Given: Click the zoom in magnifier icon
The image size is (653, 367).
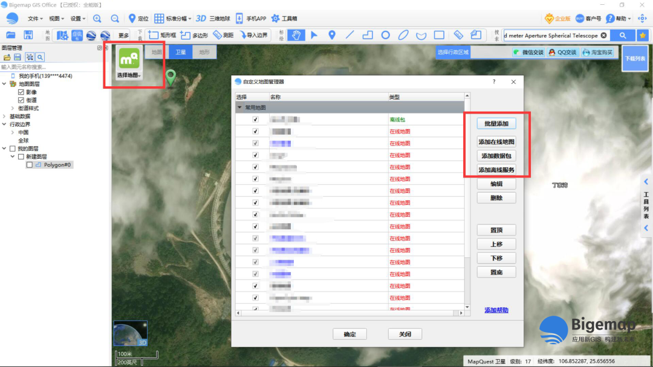Looking at the screenshot, I should coord(97,18).
